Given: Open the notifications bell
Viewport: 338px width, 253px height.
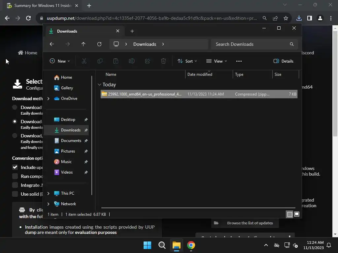Looking at the screenshot, I should tap(329, 245).
